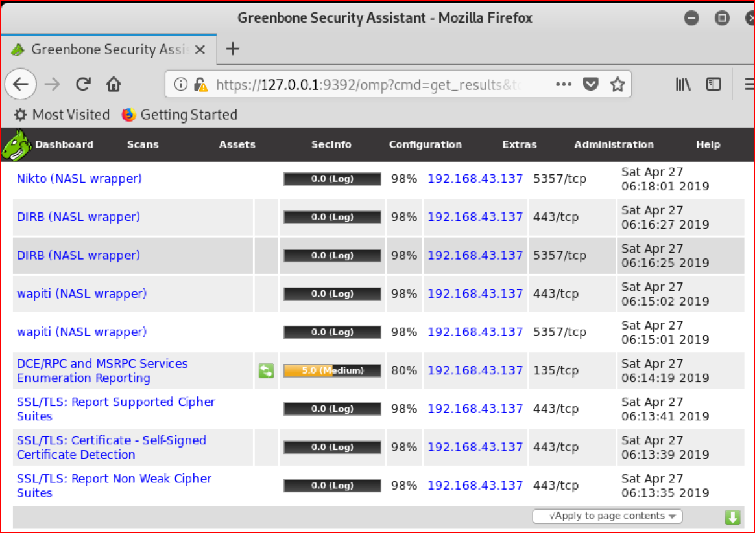Minimize the Firefox window

[x=691, y=18]
